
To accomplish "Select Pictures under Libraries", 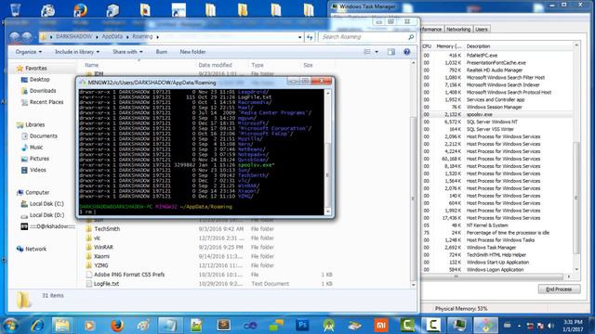I will (39, 159).
